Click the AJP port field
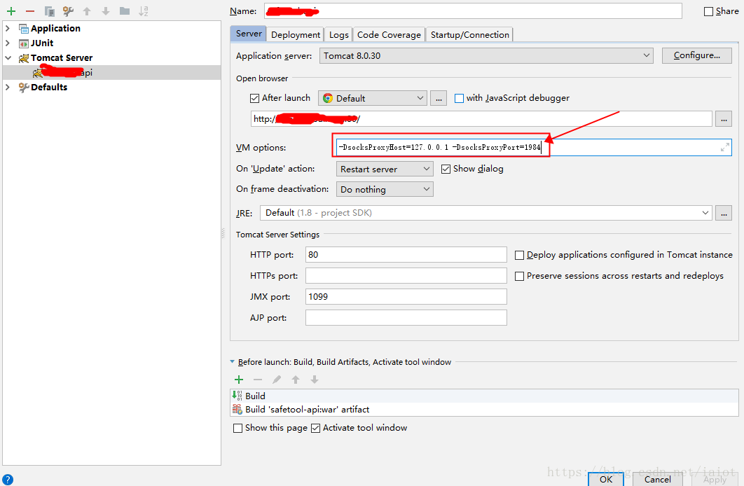The image size is (744, 486). point(406,318)
